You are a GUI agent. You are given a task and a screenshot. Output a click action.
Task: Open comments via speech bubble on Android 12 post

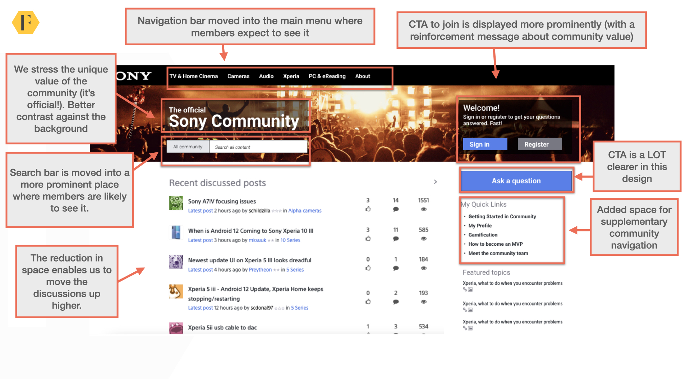click(396, 239)
